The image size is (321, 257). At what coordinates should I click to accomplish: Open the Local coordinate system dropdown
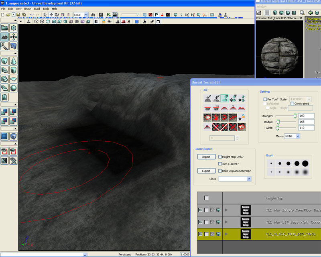pos(86,15)
